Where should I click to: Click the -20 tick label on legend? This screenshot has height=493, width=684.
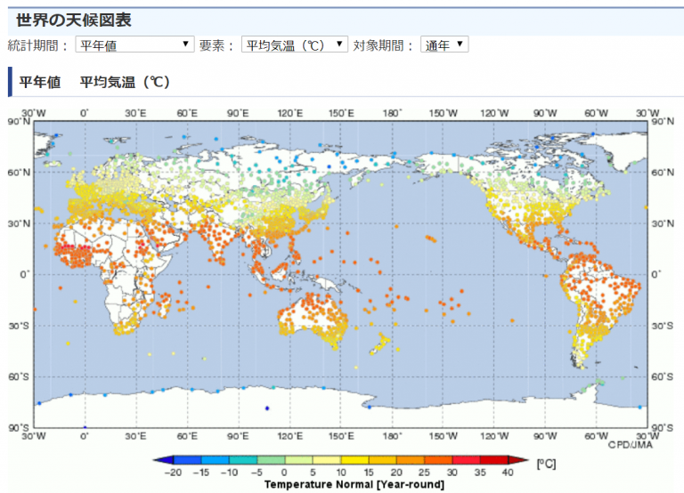pos(173,473)
